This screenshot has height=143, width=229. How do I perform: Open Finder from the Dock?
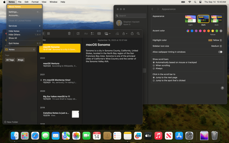(x=15, y=136)
